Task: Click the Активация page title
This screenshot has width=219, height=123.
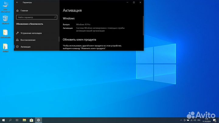Action: 72,10
